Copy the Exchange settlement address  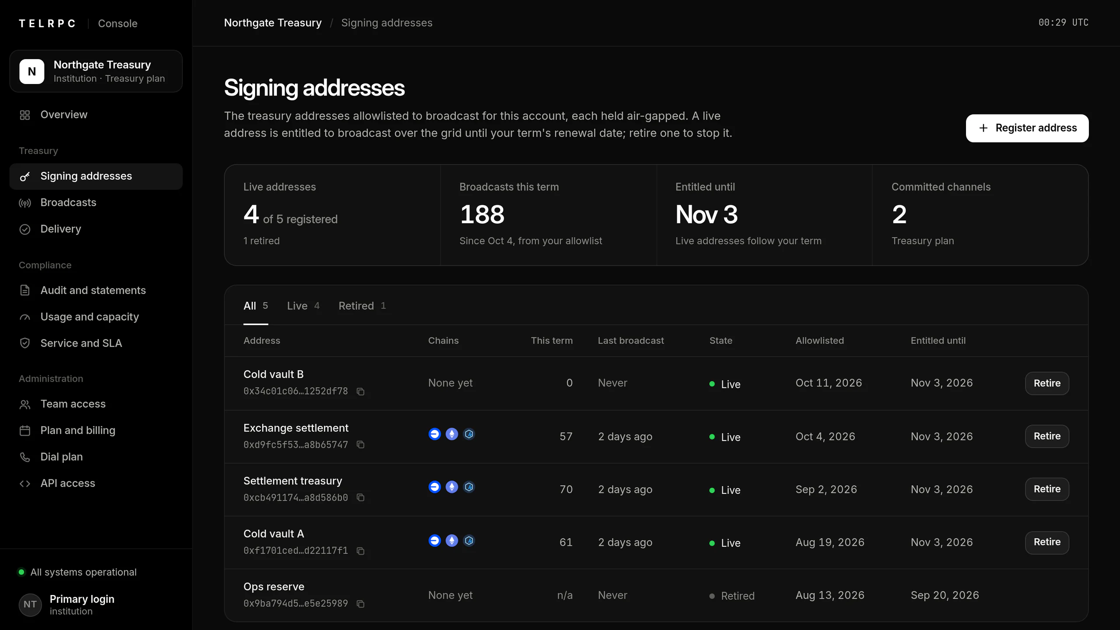[x=360, y=445]
